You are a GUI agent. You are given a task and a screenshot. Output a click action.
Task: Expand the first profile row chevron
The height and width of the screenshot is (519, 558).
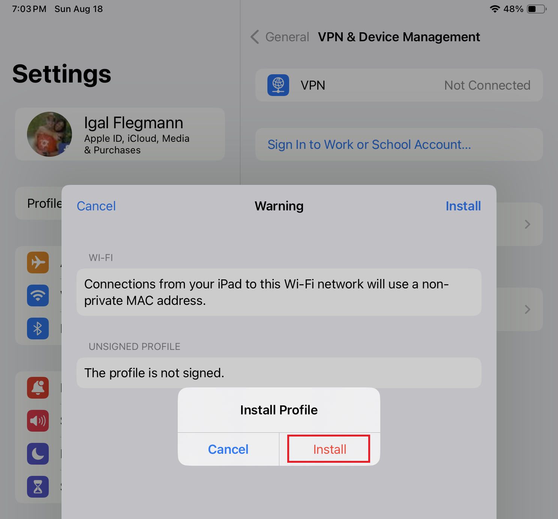[527, 224]
